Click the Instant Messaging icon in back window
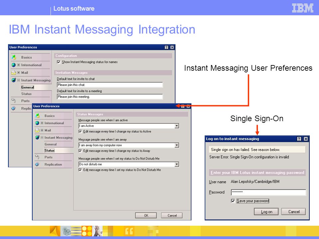Viewport: 319px width, 239px height. pyautogui.click(x=14, y=80)
